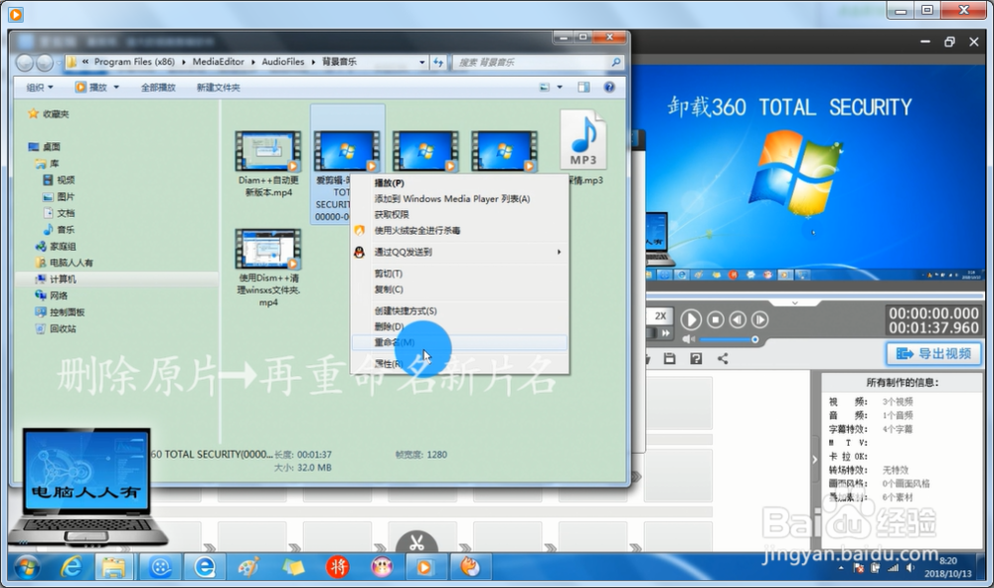
Task: Click the 2X speed button in editor
Action: pyautogui.click(x=660, y=315)
